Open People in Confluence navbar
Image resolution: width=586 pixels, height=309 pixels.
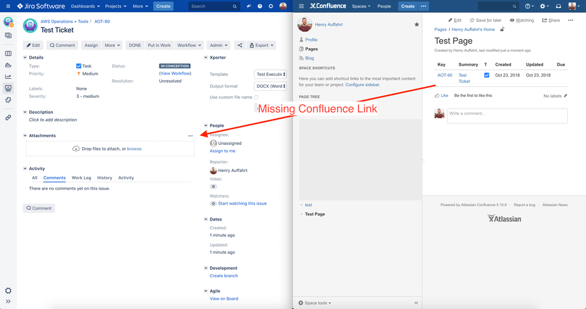pyautogui.click(x=384, y=6)
